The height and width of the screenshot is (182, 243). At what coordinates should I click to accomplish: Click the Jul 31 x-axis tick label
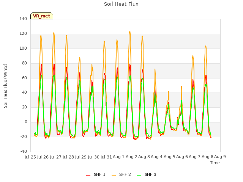coord(106,157)
